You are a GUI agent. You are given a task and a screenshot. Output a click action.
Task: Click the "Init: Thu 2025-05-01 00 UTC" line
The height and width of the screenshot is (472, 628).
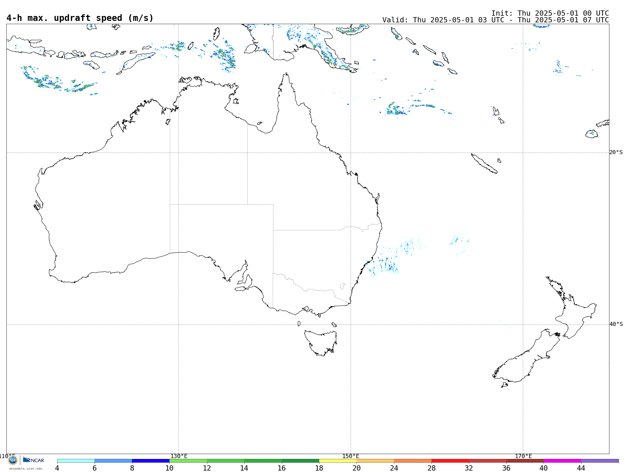tap(550, 13)
